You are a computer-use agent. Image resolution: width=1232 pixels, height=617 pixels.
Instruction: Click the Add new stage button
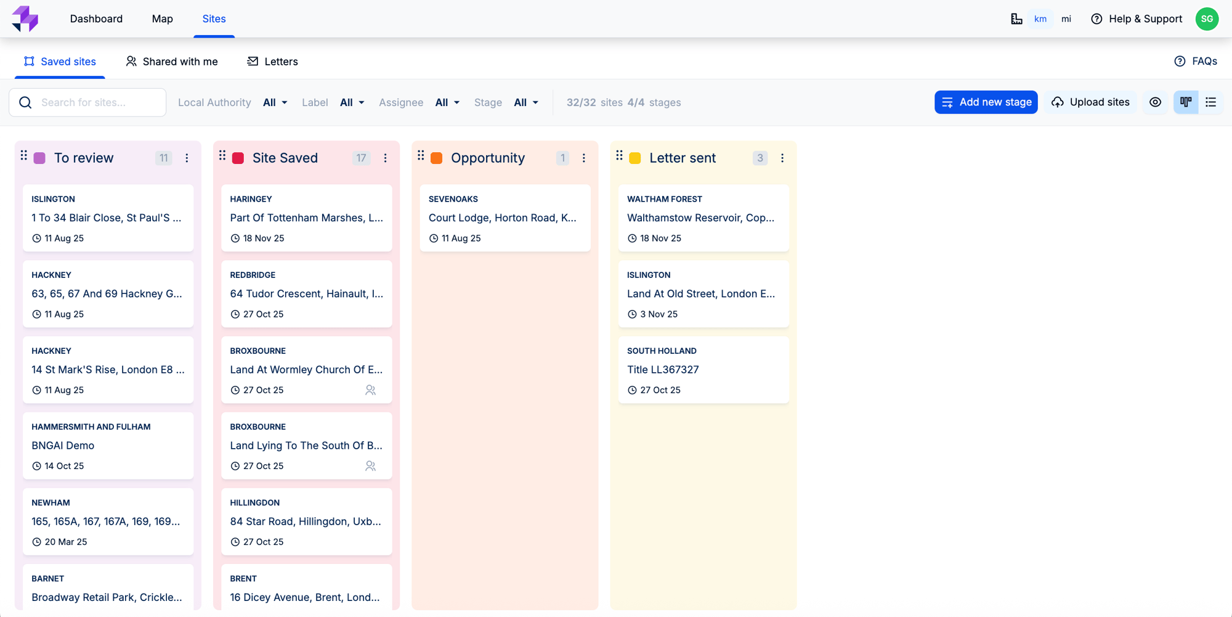(986, 102)
